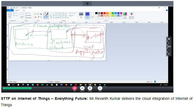Pick the red swatch in the color palette
Screen dimensions: 194x109
tap(105, 13)
